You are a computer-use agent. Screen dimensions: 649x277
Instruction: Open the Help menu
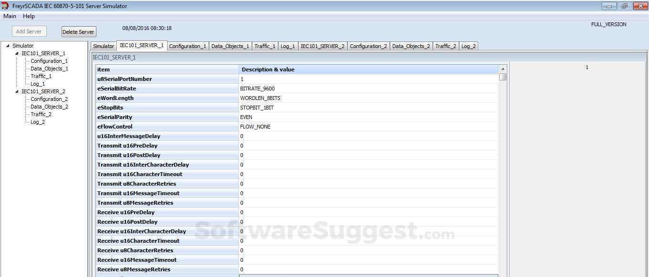[x=29, y=16]
